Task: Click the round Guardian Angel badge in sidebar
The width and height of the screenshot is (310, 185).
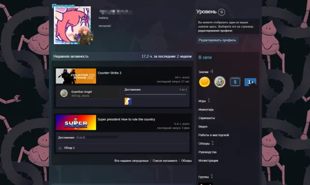Action: [x=219, y=82]
